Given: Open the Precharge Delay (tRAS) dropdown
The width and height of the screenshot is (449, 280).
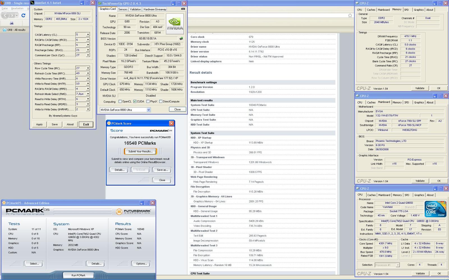Looking at the screenshot, I should [88, 50].
